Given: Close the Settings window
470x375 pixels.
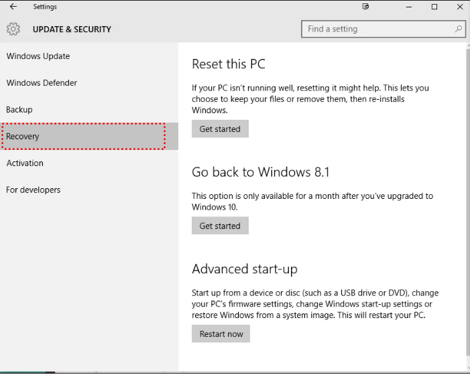Looking at the screenshot, I should coord(459,7).
